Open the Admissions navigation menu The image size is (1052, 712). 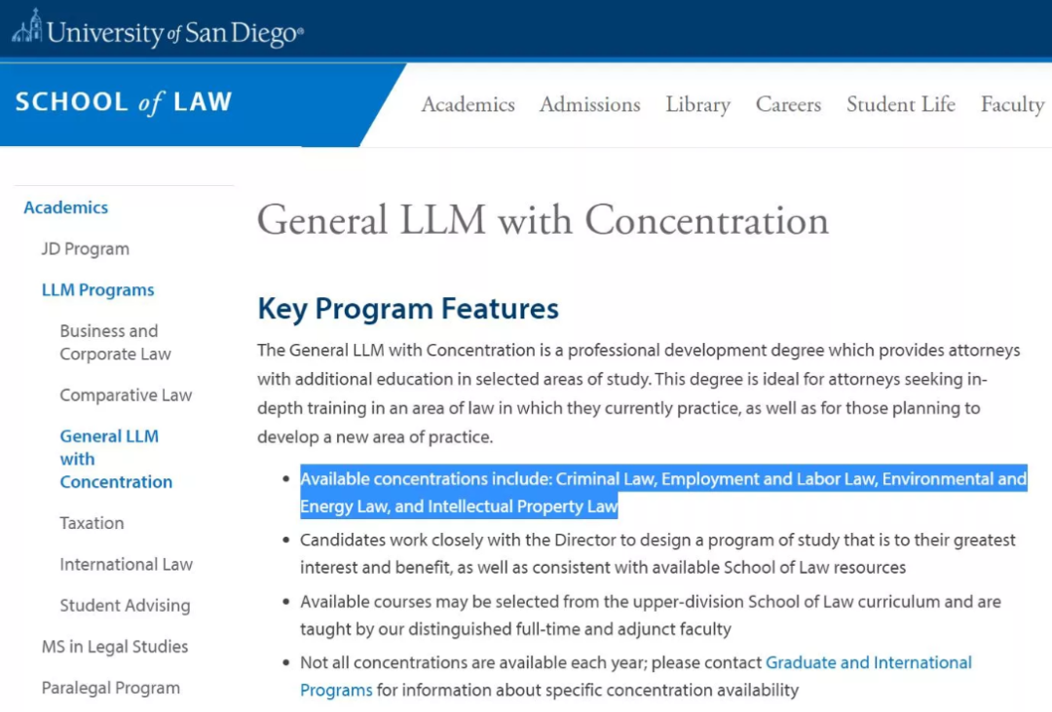(589, 104)
